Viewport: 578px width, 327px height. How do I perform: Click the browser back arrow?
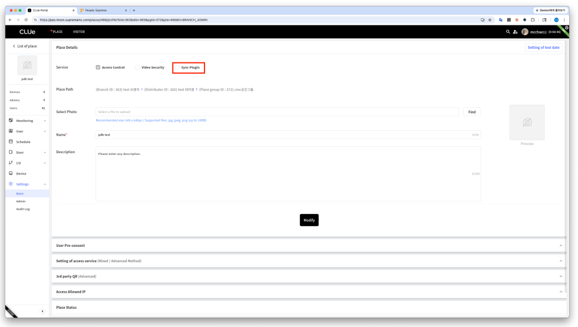click(11, 20)
